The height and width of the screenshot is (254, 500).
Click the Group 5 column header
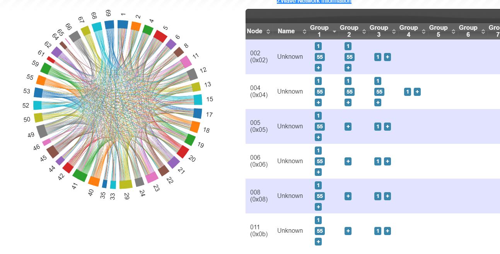click(438, 31)
